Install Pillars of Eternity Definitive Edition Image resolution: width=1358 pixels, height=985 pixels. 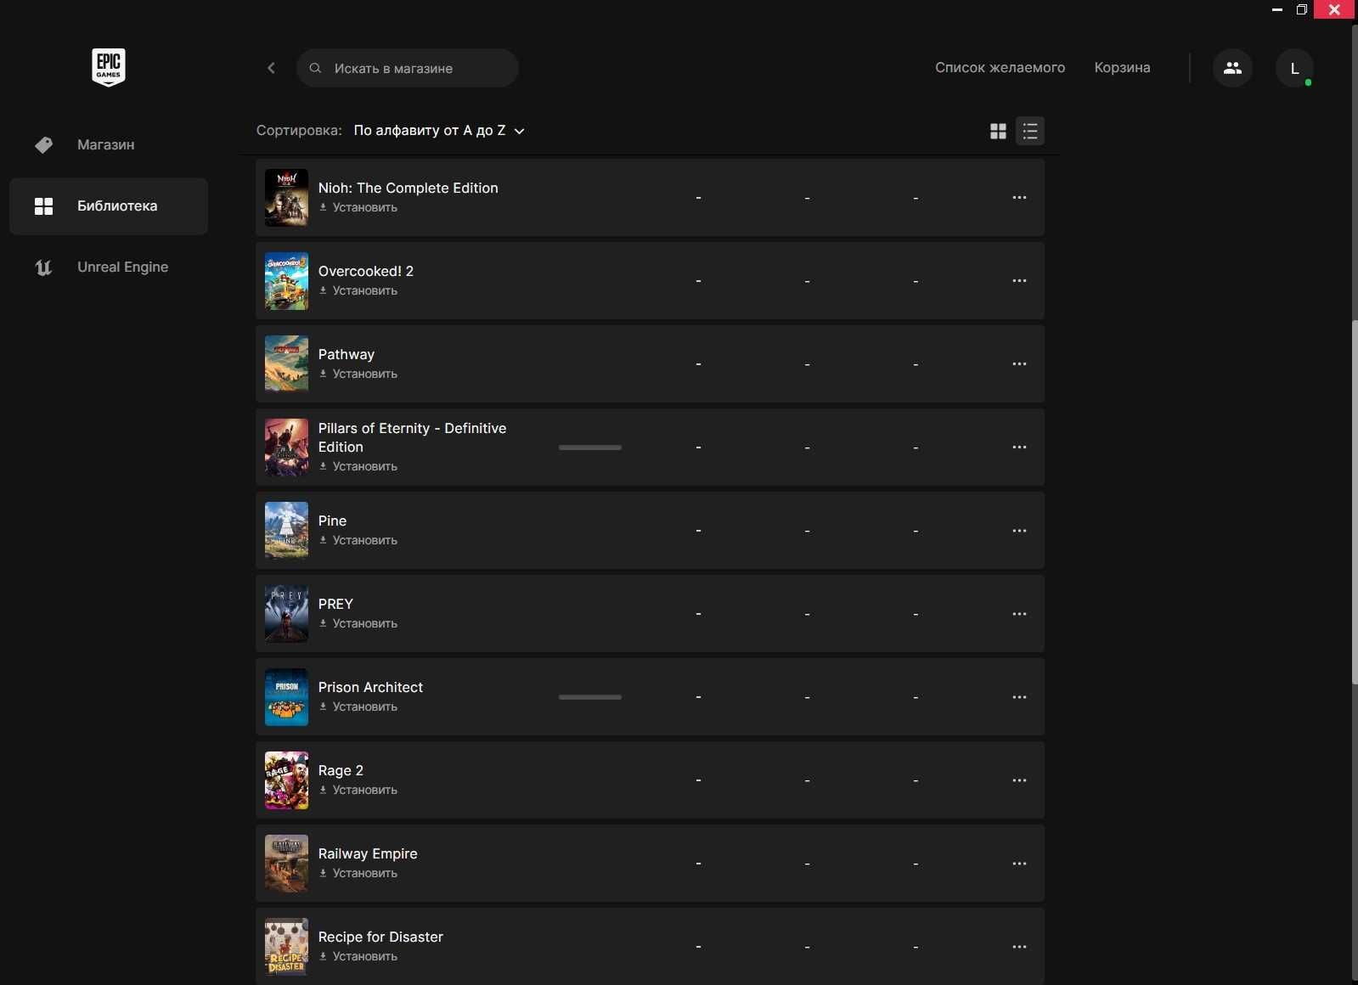(x=358, y=467)
